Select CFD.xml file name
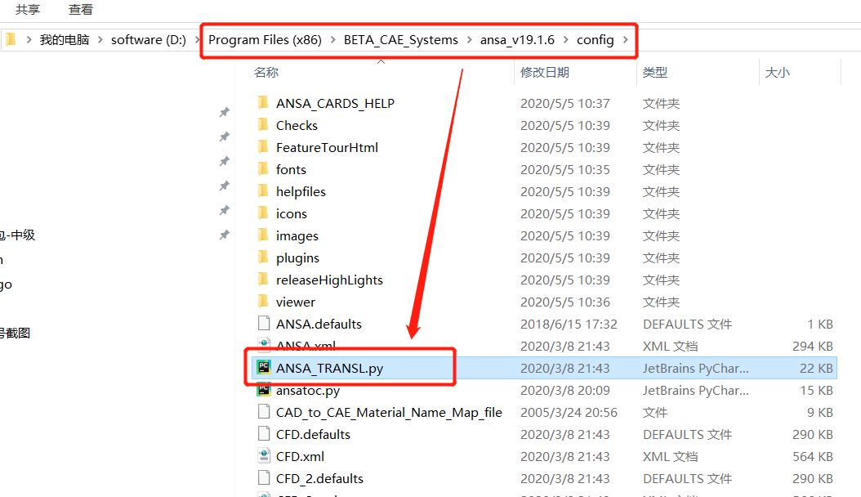The width and height of the screenshot is (861, 497). [x=300, y=456]
